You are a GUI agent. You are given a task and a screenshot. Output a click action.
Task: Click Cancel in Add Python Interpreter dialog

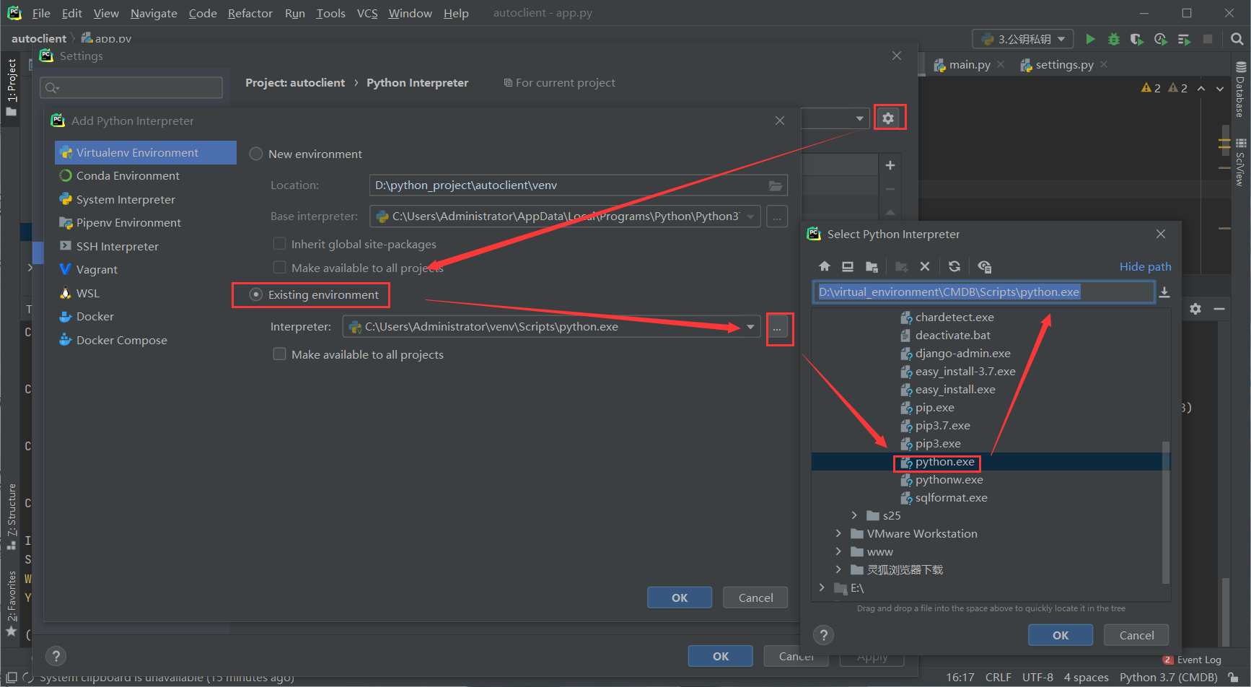tap(755, 598)
